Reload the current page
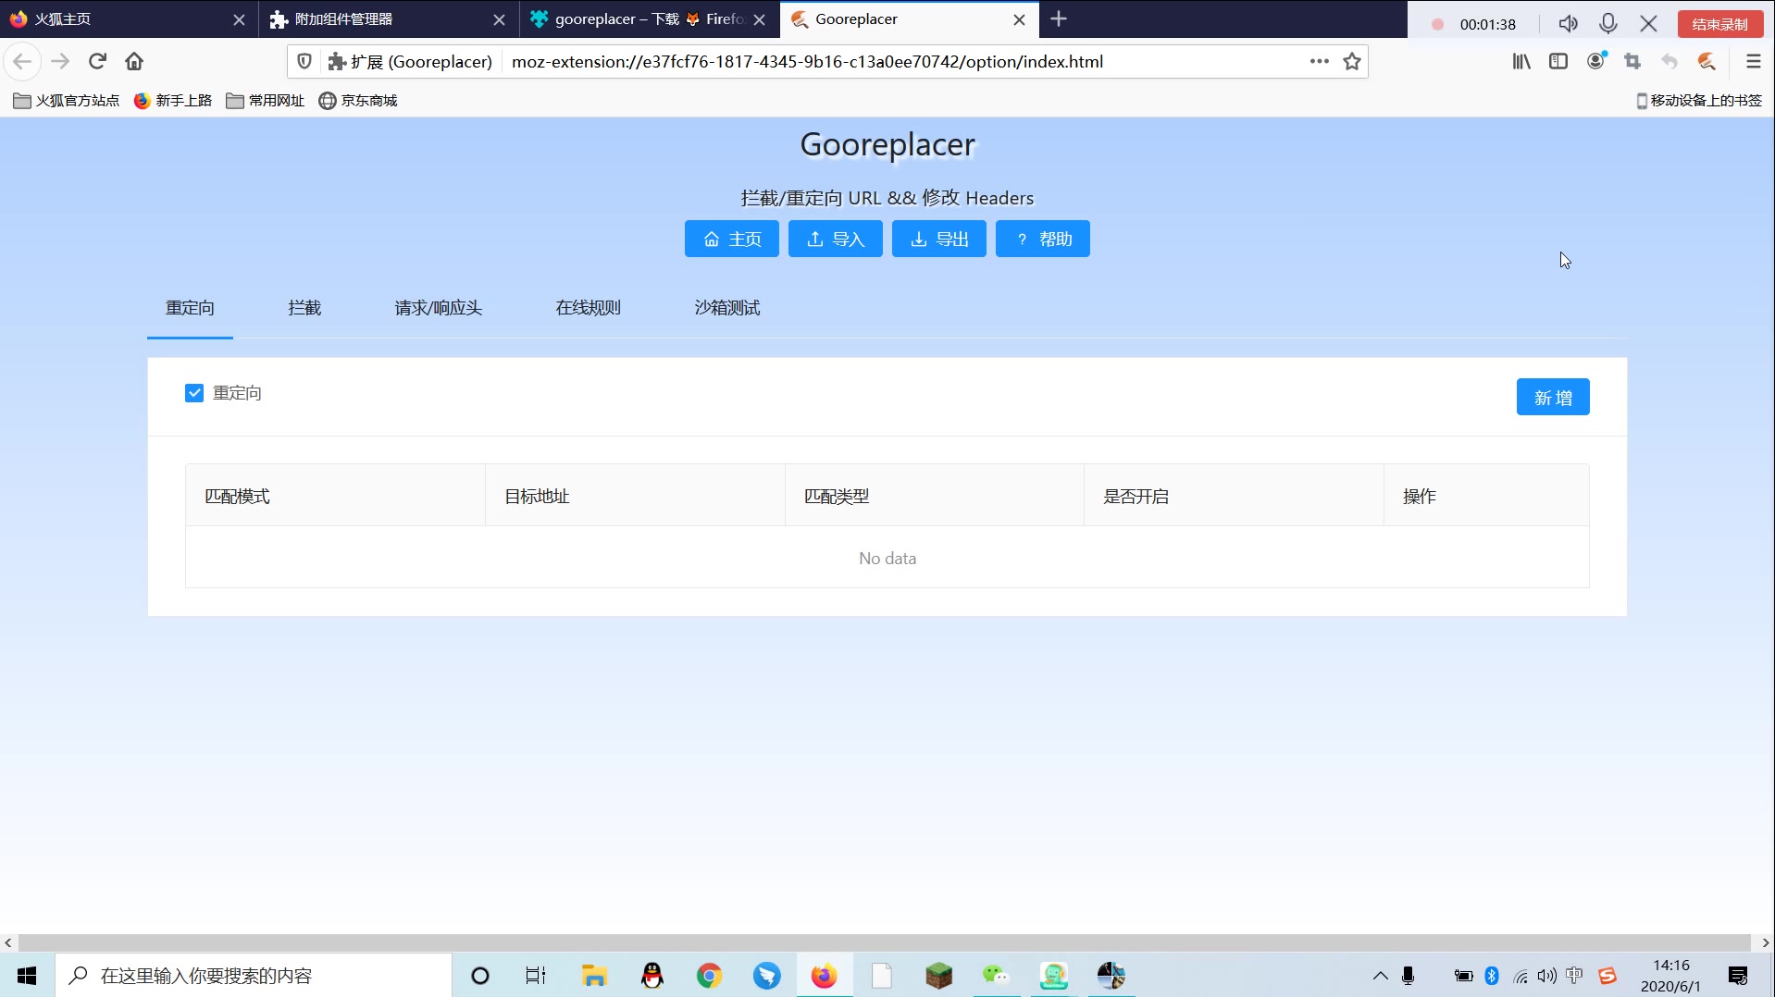This screenshot has height=997, width=1775. [97, 62]
